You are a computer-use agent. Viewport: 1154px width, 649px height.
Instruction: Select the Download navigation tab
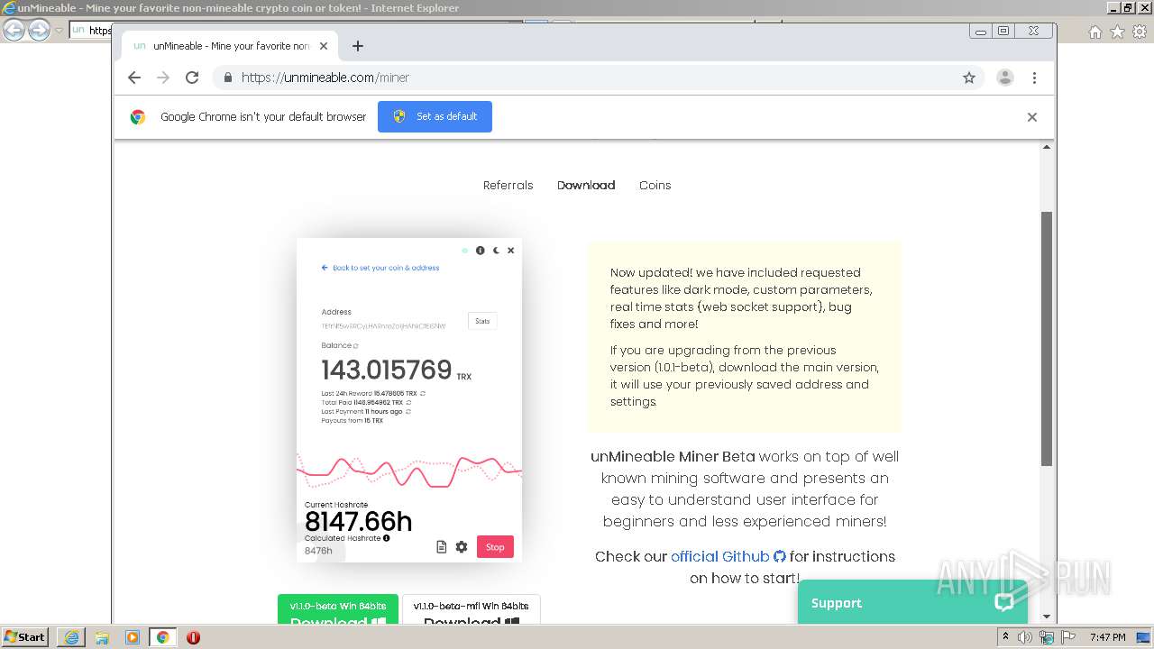(586, 185)
